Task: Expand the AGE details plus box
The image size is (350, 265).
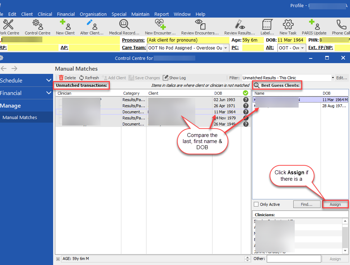Action: 58,259
